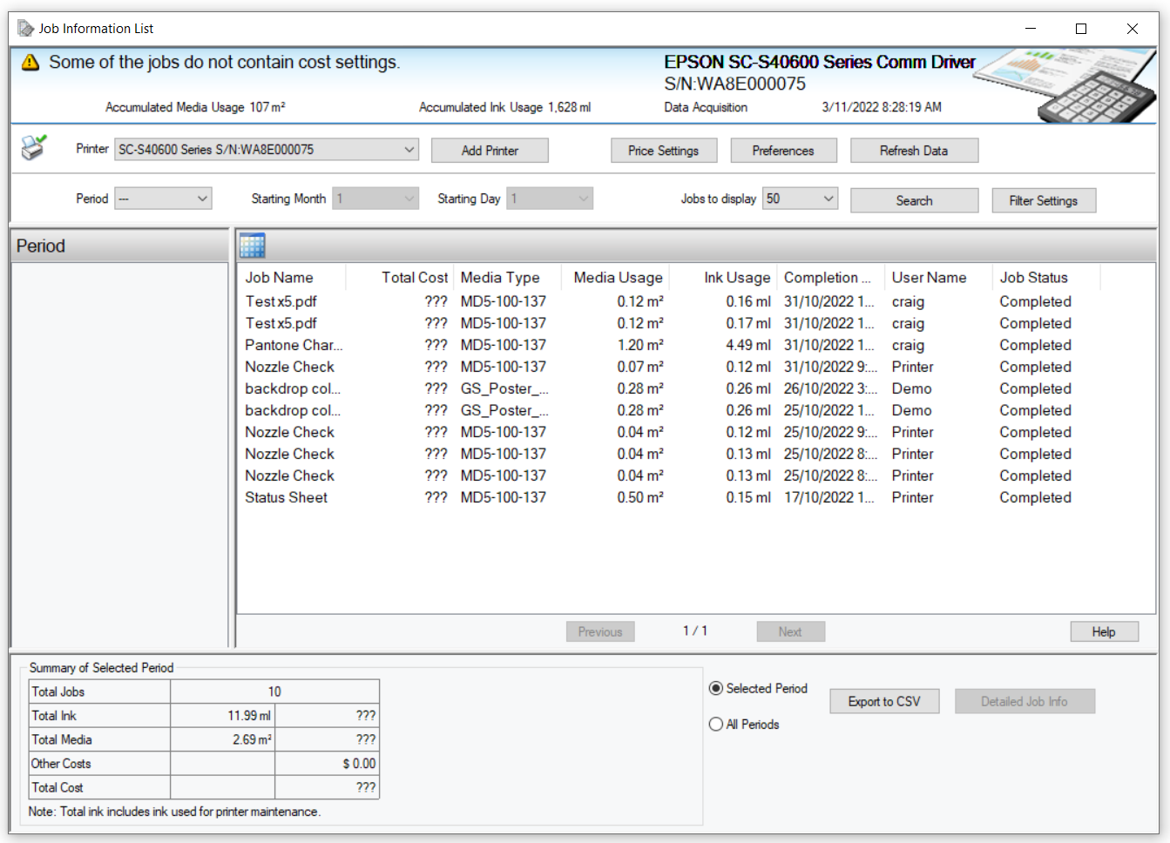
Task: Click the Add Printer button
Action: point(490,150)
